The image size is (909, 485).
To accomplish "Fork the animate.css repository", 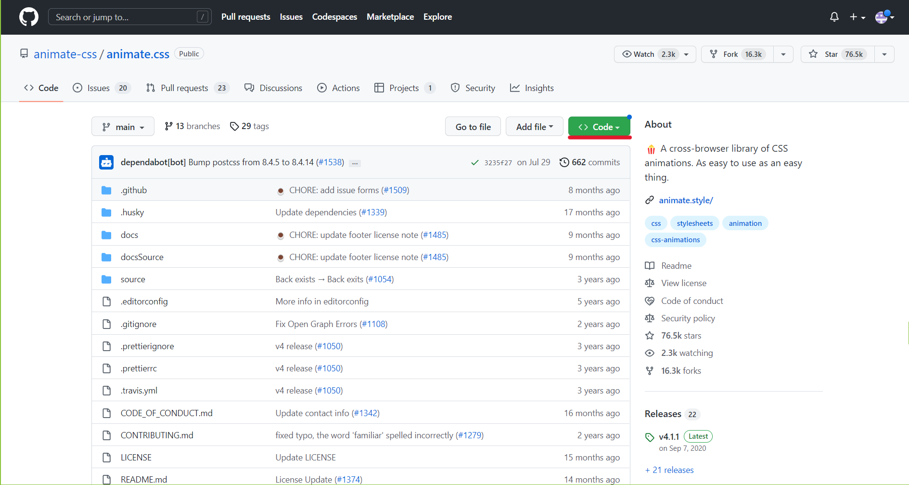I will coord(737,54).
